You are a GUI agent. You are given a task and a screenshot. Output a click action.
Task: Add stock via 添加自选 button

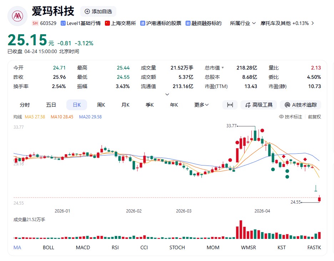[98, 11]
